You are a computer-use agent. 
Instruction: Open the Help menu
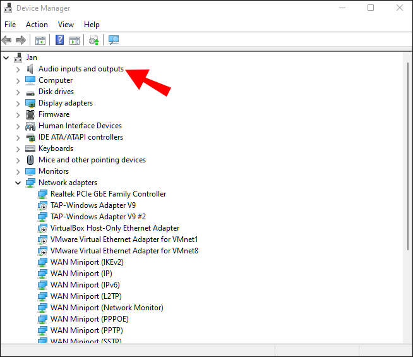[x=92, y=25]
